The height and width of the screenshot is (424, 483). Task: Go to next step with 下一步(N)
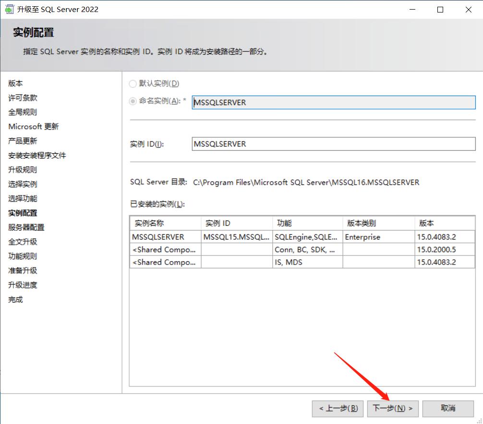coord(392,409)
